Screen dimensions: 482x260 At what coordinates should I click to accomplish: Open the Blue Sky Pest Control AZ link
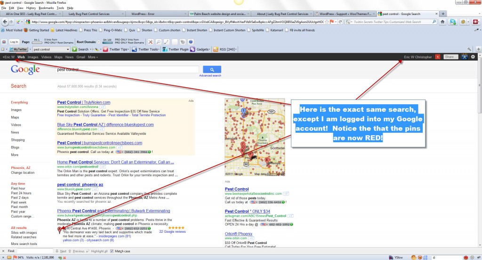tap(105, 124)
